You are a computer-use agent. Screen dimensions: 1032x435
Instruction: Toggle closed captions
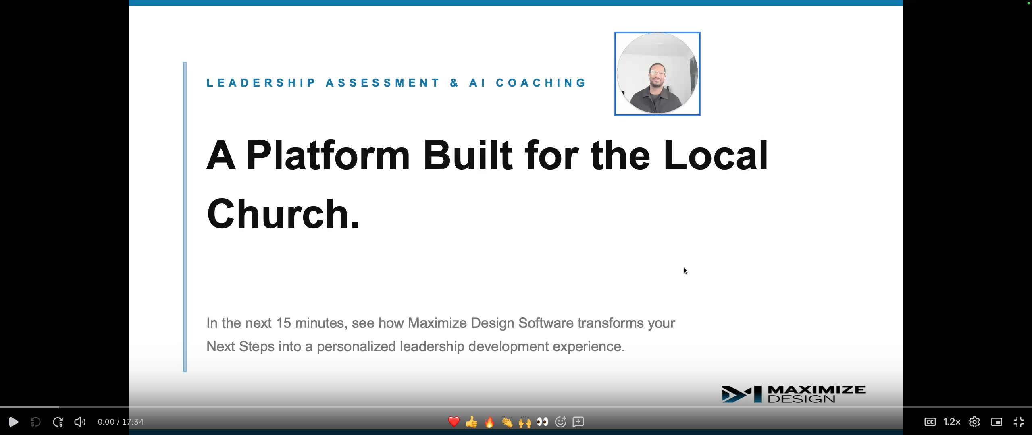(x=930, y=422)
